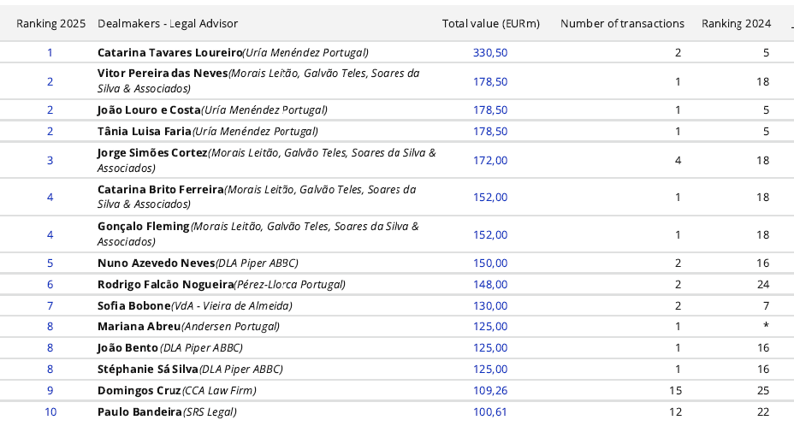
Task: Click total value 330,50
Action: pos(490,53)
